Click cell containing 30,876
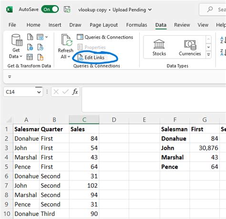Image resolution: width=226 pixels, height=219 pixels. (x=205, y=148)
